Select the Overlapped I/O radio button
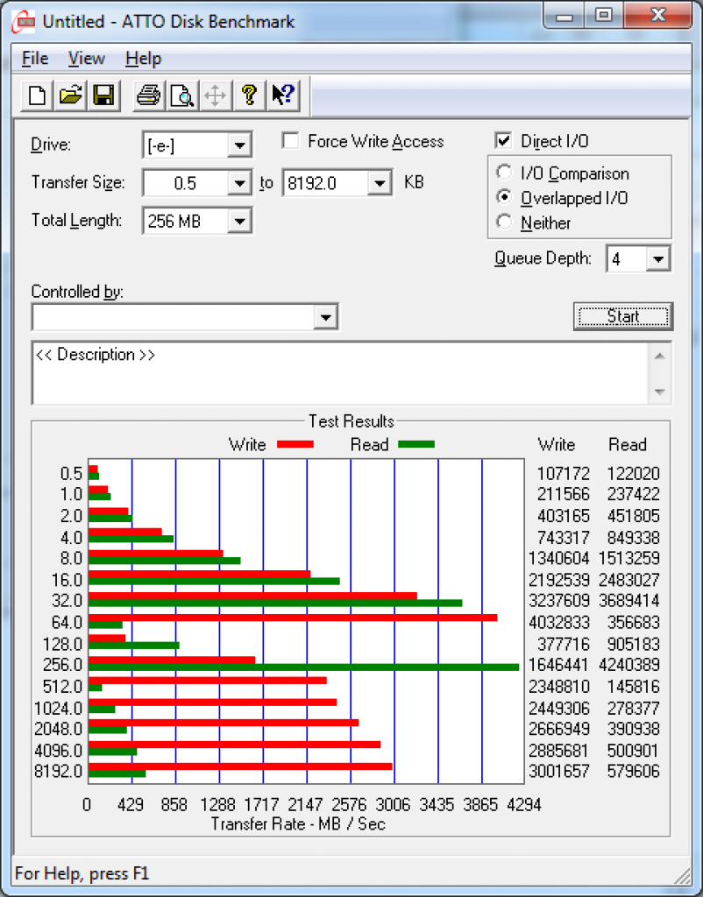This screenshot has width=703, height=897. click(x=504, y=197)
